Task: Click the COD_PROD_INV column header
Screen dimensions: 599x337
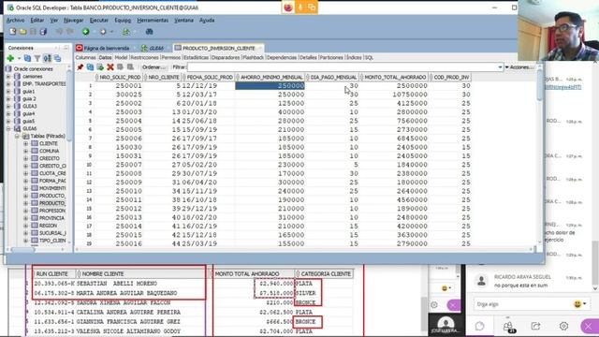Action: [451, 77]
